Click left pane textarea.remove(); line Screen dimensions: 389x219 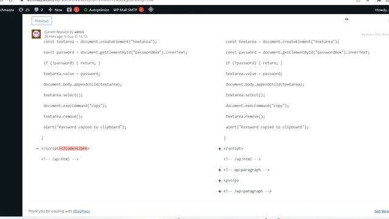click(63, 116)
